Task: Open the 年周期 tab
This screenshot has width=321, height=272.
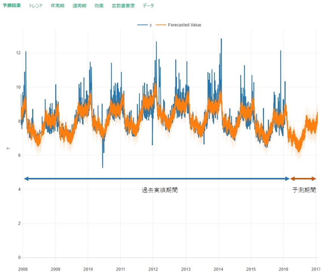Action: 57,6
